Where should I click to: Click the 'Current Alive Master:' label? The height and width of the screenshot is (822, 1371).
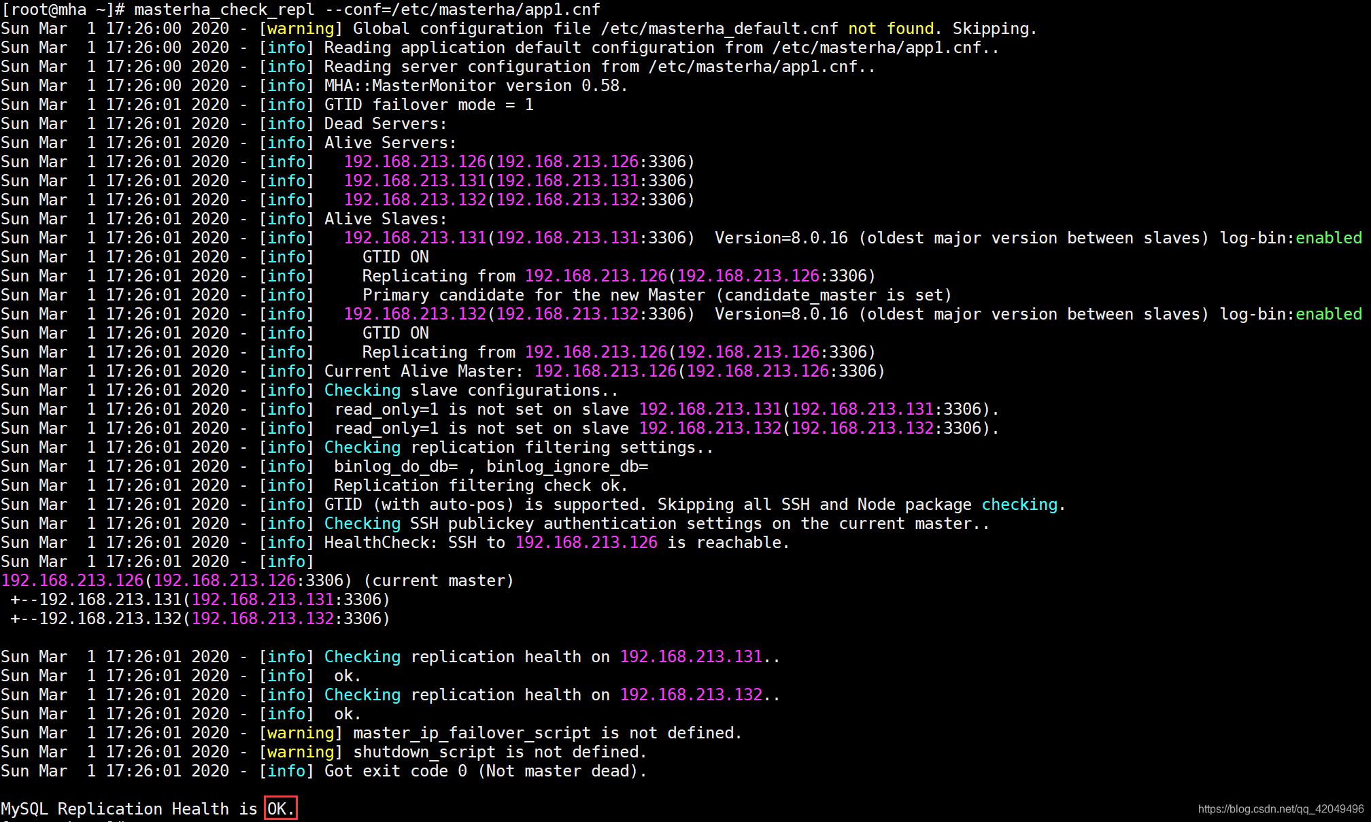click(424, 371)
